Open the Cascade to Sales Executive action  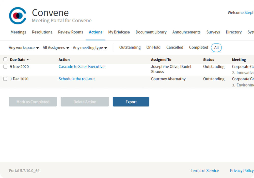pyautogui.click(x=81, y=67)
